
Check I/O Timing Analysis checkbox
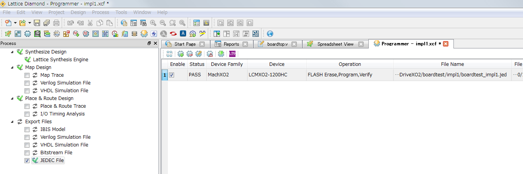[x=27, y=114]
